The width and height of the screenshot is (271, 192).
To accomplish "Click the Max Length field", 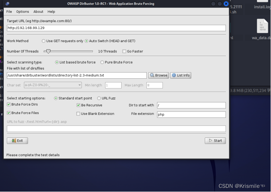I will click(x=155, y=85).
